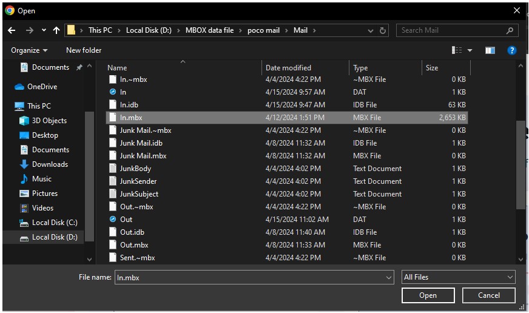Expand the All Files type dropdown
The image size is (529, 313).
[458, 277]
